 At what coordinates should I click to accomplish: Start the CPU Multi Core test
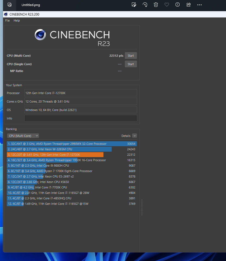point(131,56)
